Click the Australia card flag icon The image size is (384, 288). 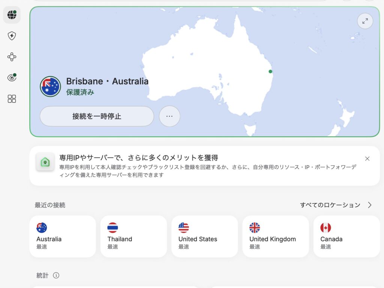click(x=42, y=228)
